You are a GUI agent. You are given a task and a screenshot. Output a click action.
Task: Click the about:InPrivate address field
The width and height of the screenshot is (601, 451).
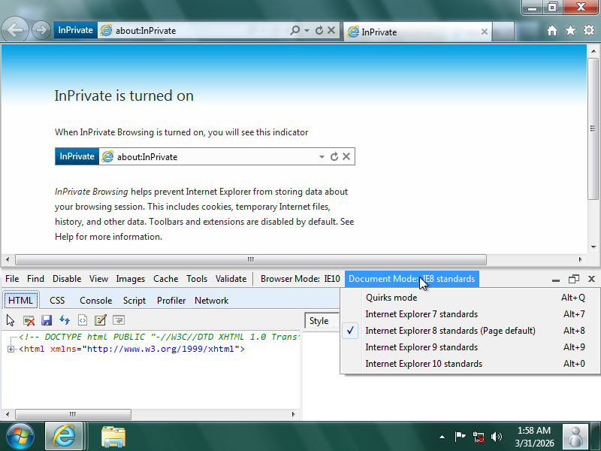[194, 31]
